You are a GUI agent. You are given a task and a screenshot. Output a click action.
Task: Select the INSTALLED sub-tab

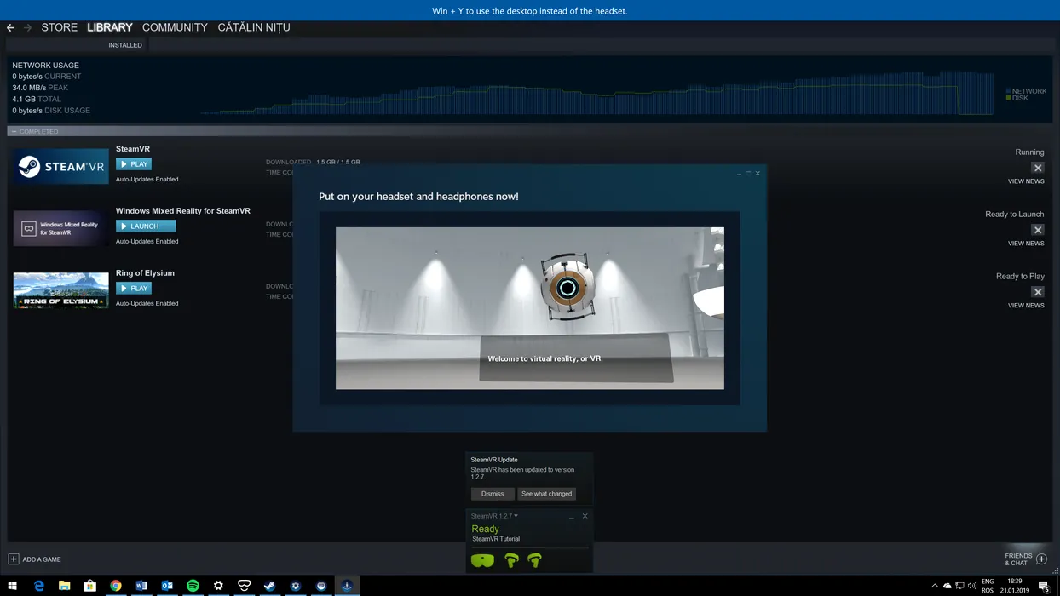coord(125,45)
